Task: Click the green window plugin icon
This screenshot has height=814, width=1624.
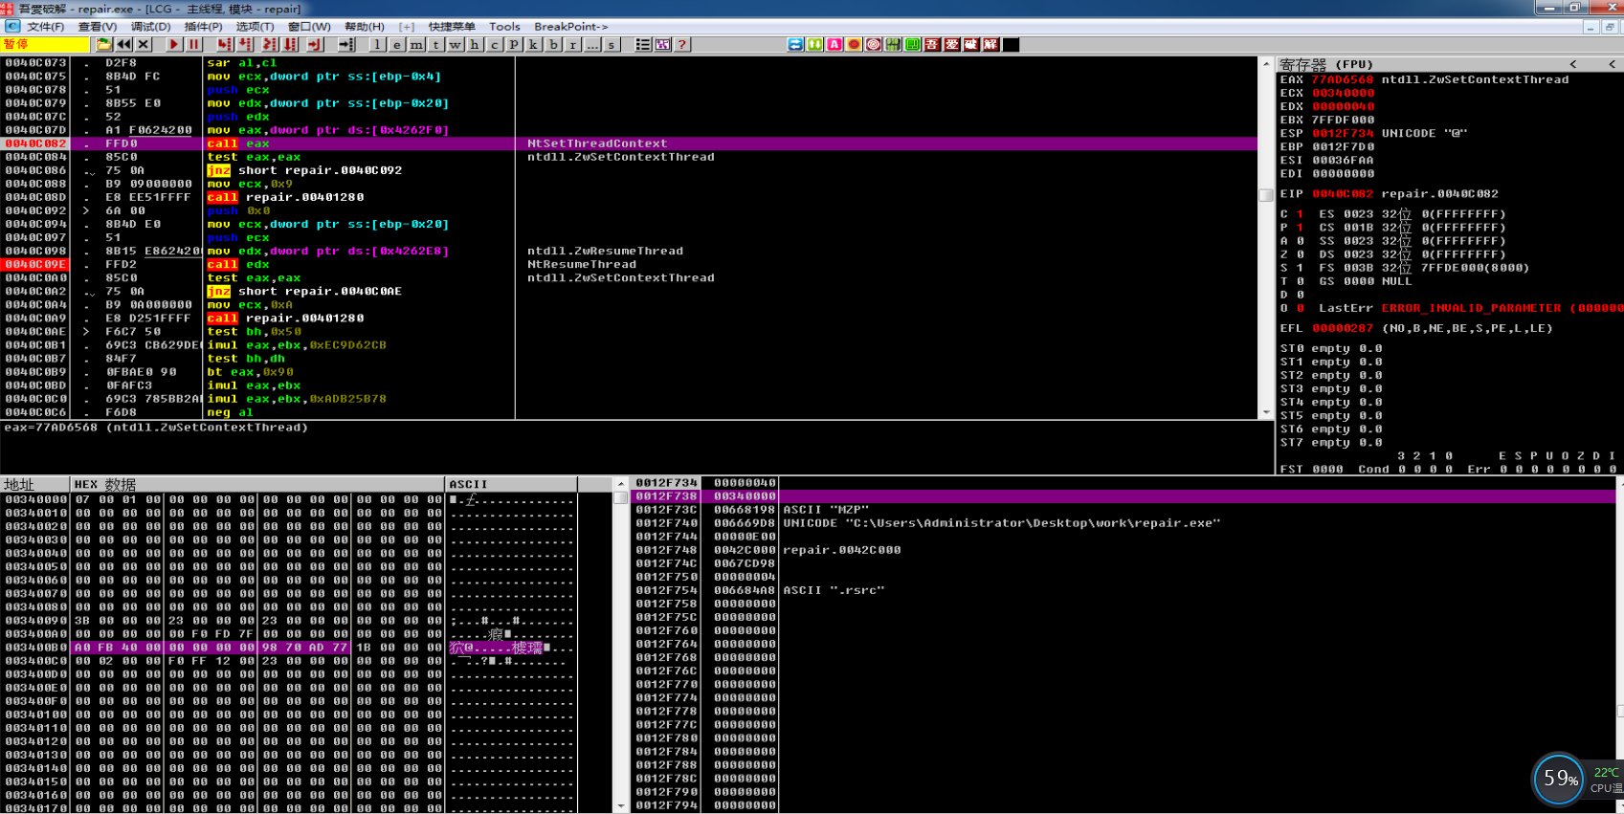Action: coord(913,44)
